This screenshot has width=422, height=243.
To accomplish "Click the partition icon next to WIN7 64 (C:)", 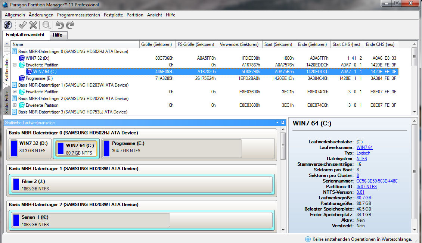I will tap(30, 72).
